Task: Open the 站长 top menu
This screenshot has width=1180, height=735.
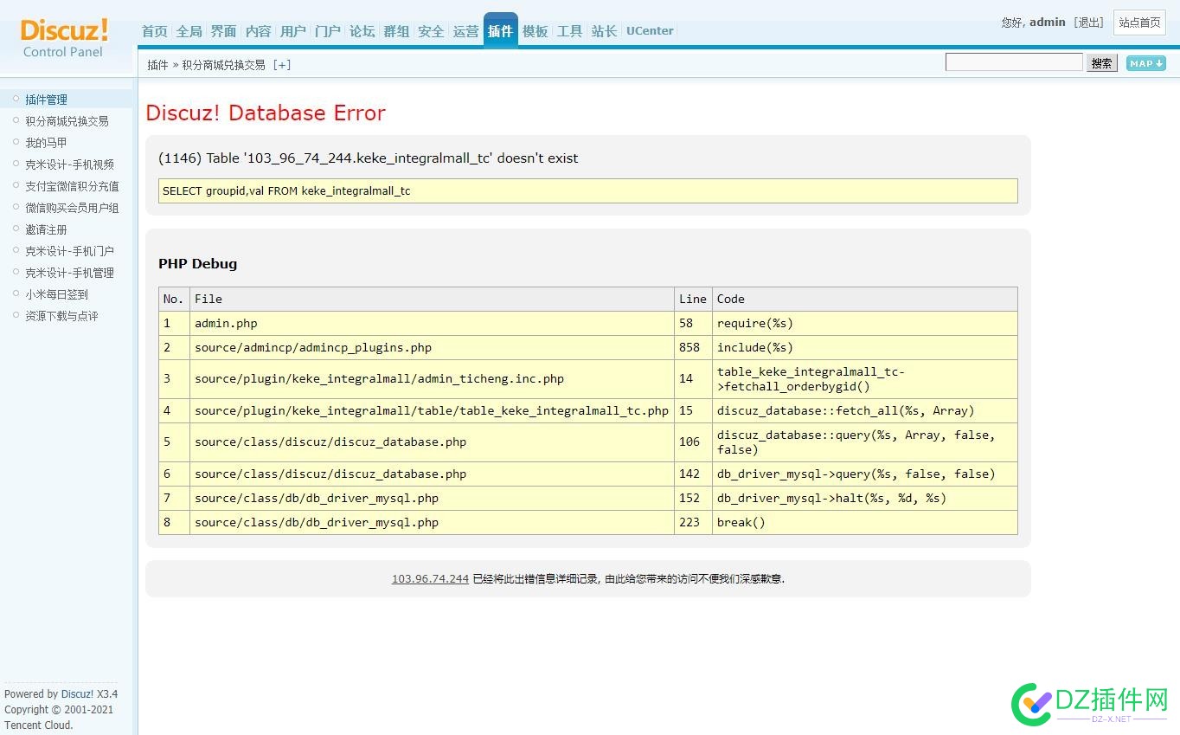Action: tap(605, 31)
